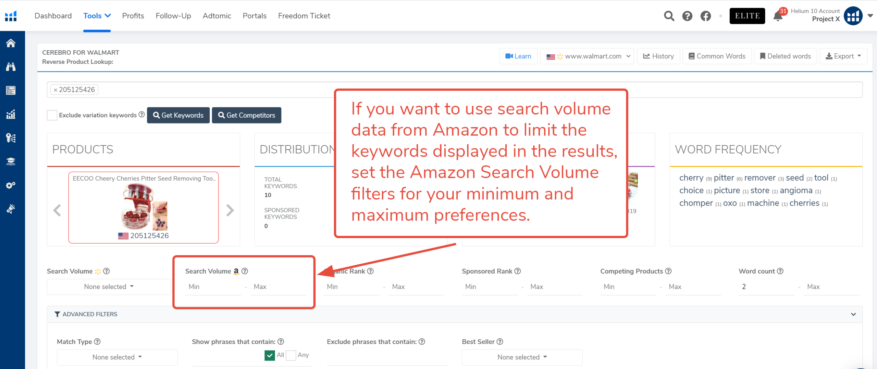
Task: Open the binoculars icon in sidebar
Action: (x=11, y=67)
